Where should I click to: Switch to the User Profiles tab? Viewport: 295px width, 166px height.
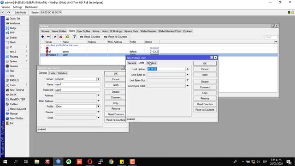point(83,31)
